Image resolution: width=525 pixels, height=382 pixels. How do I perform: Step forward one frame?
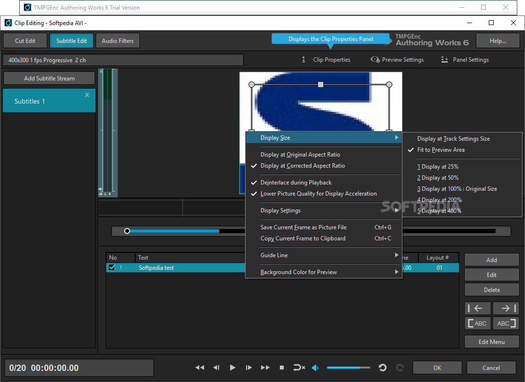click(x=249, y=368)
